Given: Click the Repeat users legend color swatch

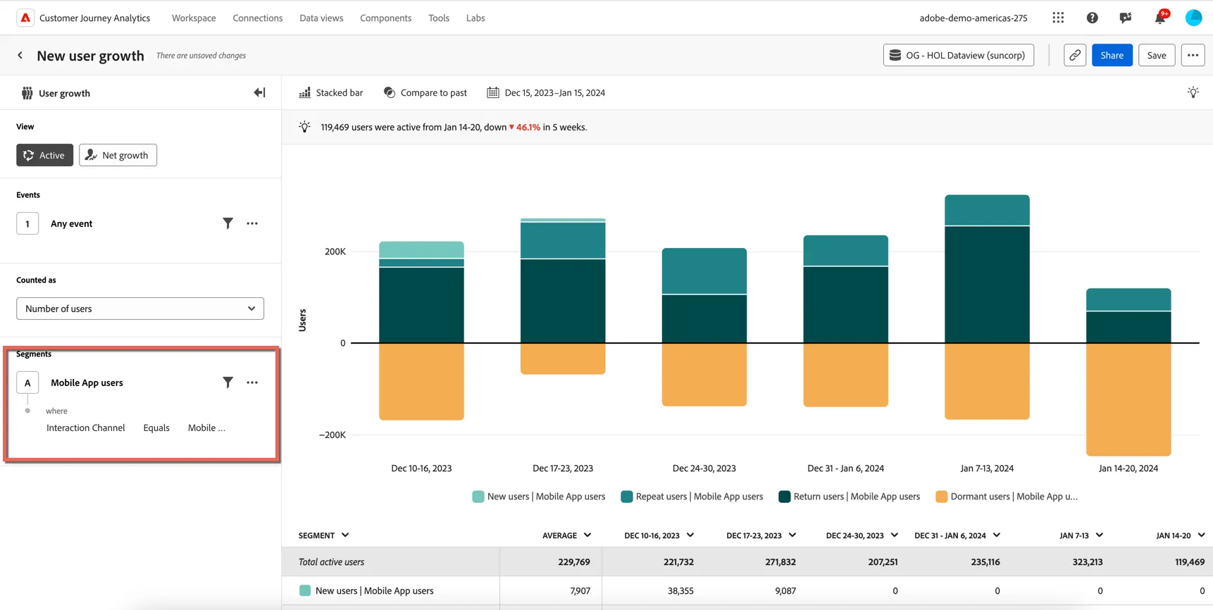Looking at the screenshot, I should [x=627, y=497].
